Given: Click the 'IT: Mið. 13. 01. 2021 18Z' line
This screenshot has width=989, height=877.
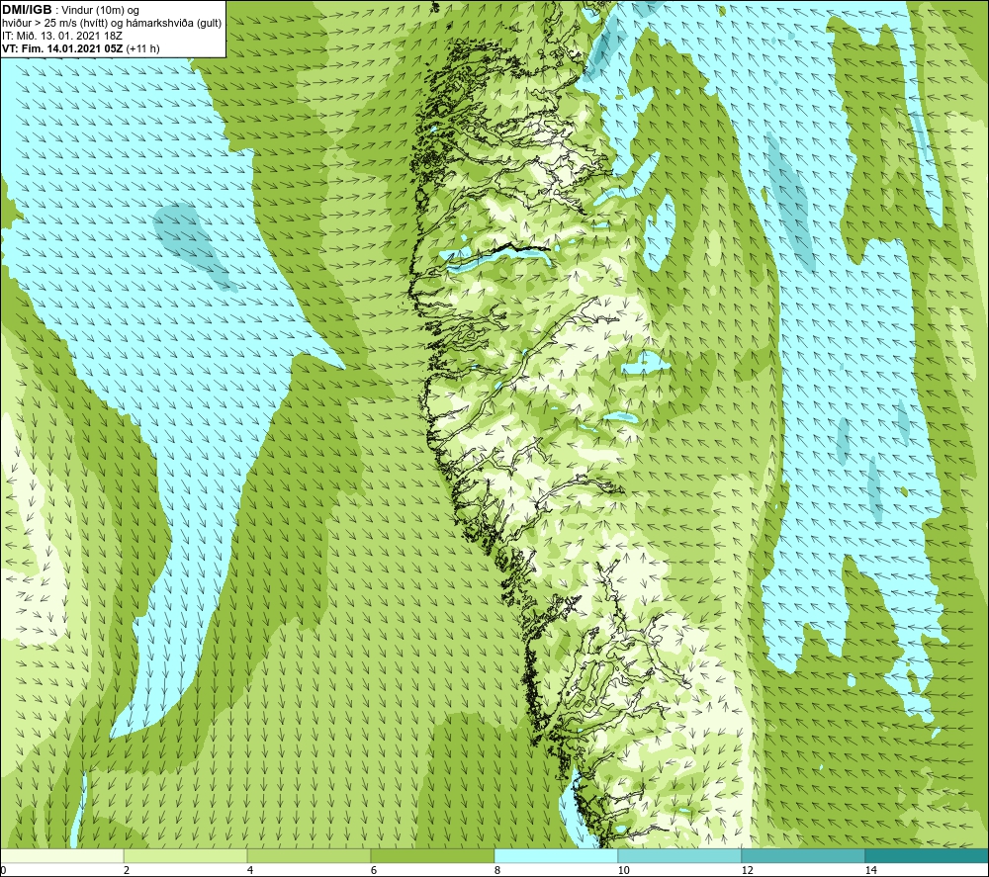Looking at the screenshot, I should point(61,36).
